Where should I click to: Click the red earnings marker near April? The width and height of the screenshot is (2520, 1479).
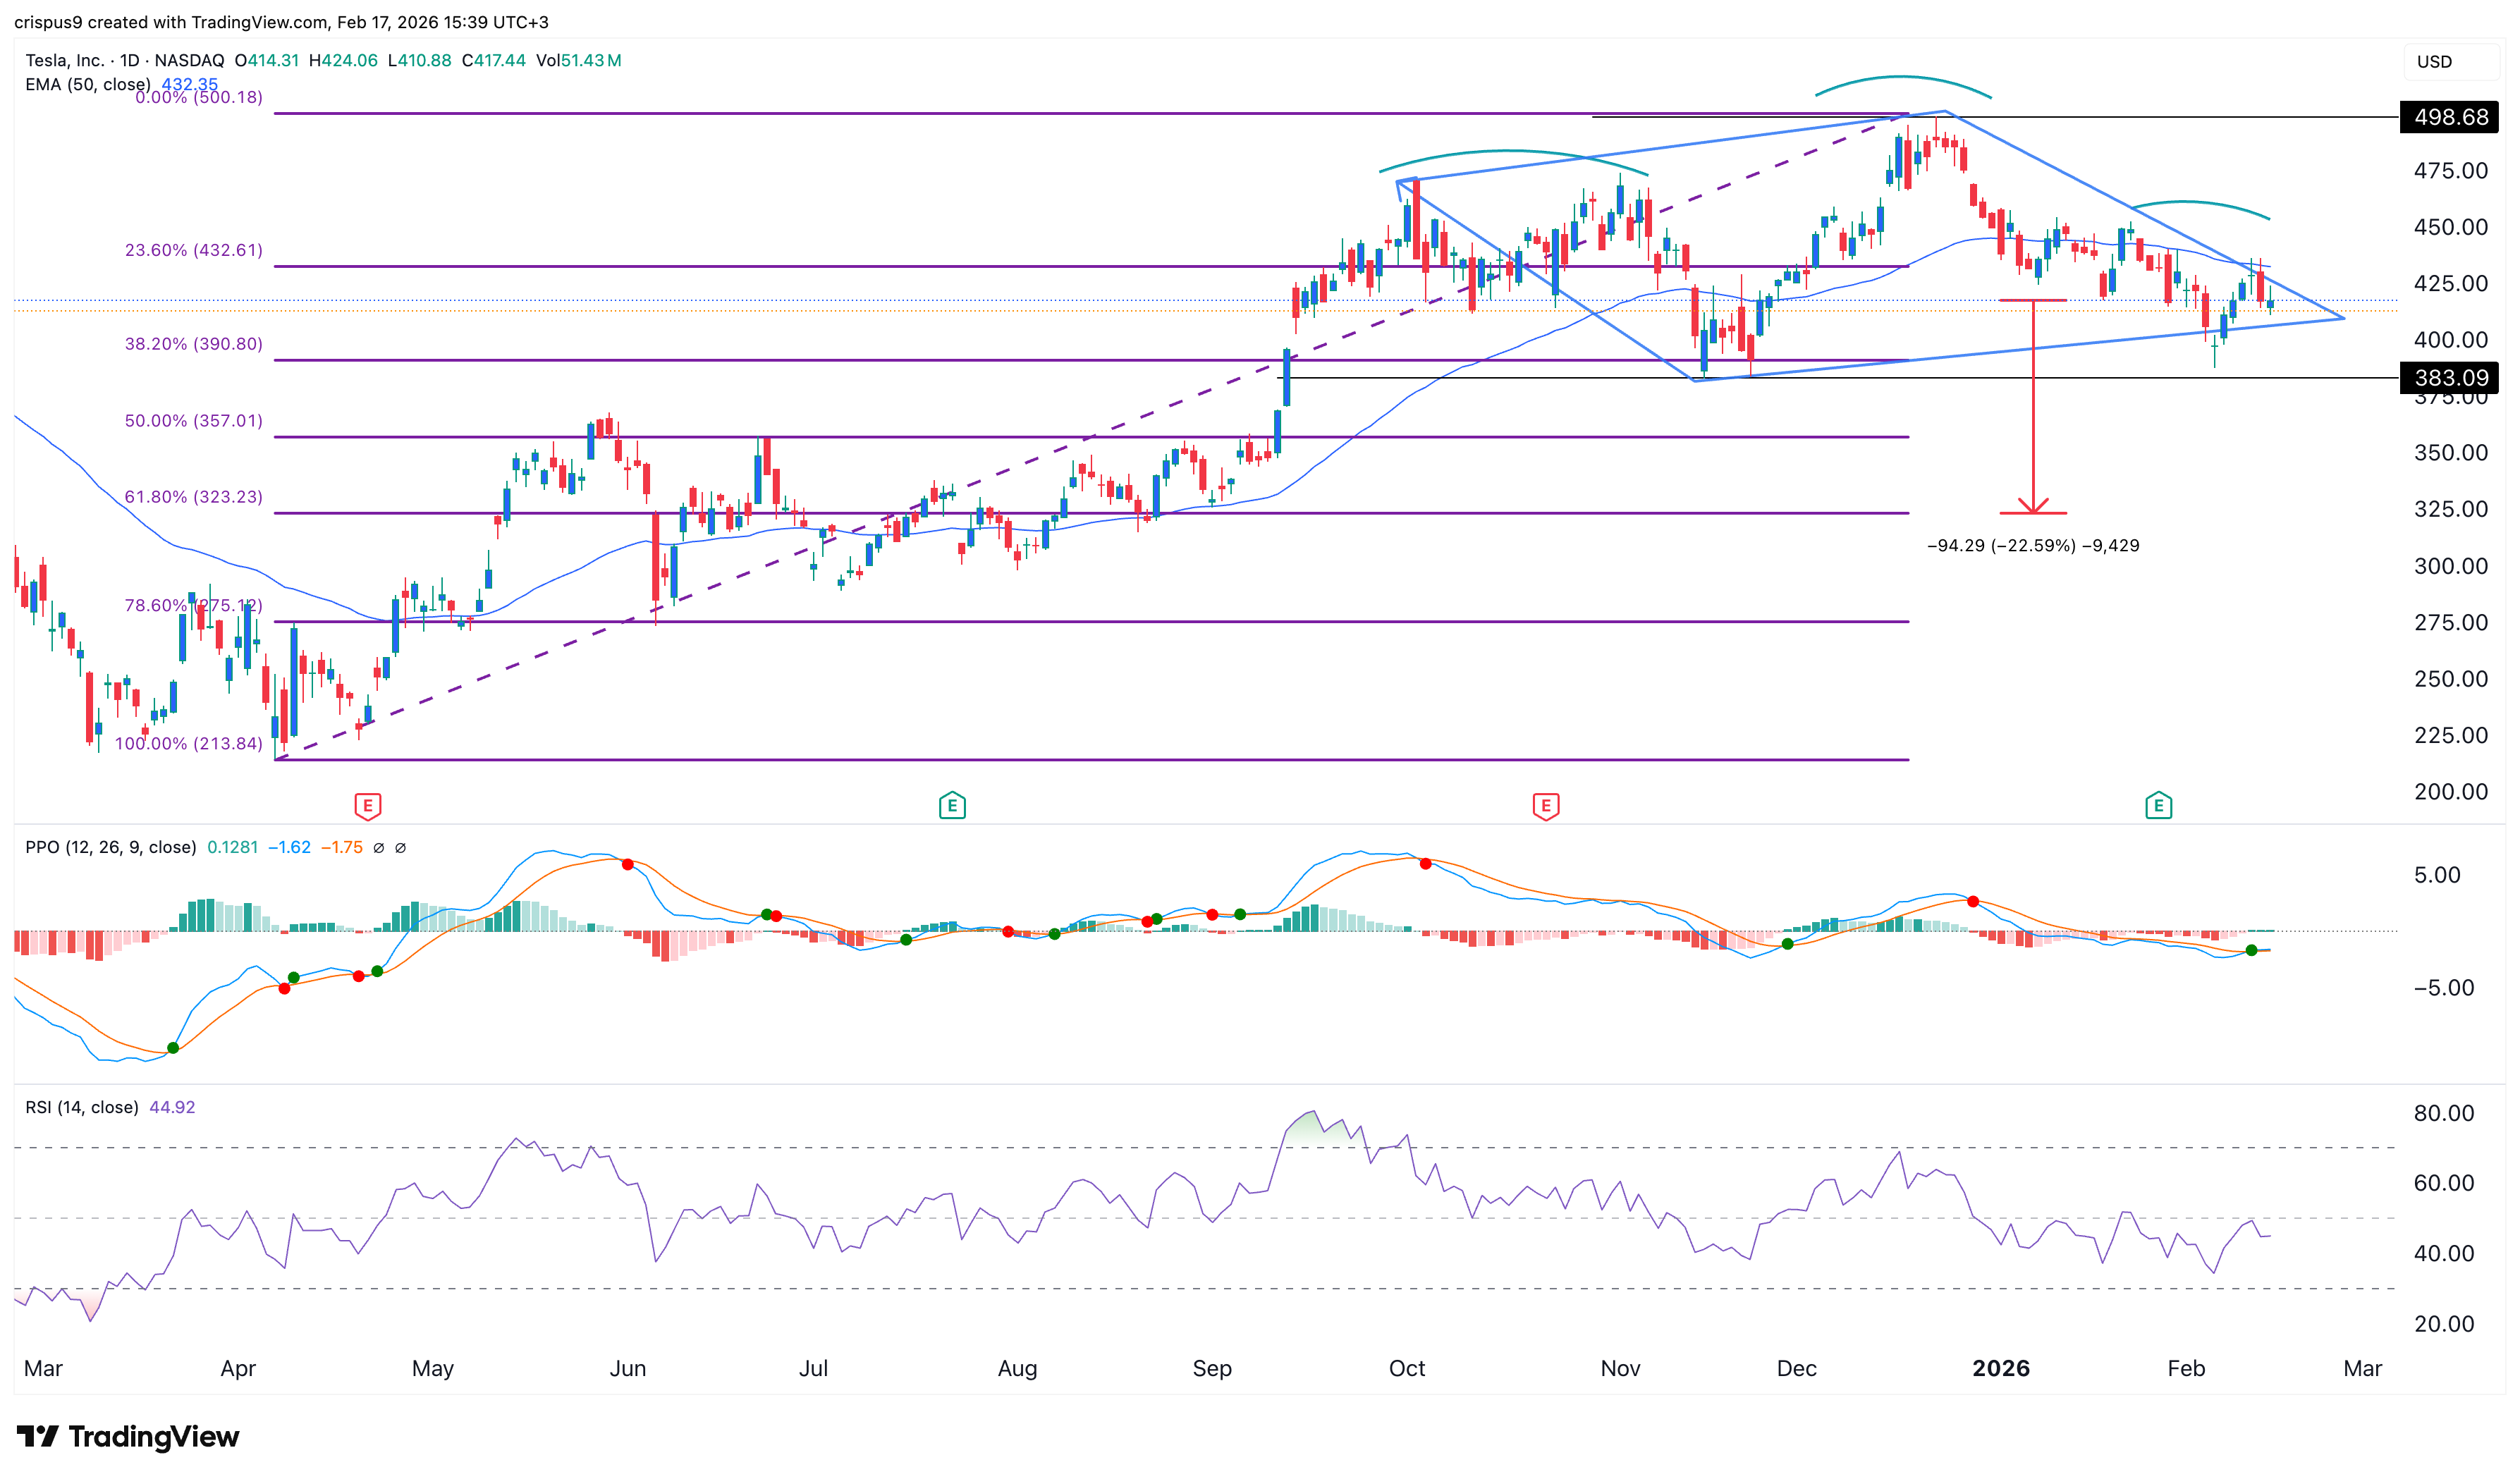[367, 806]
